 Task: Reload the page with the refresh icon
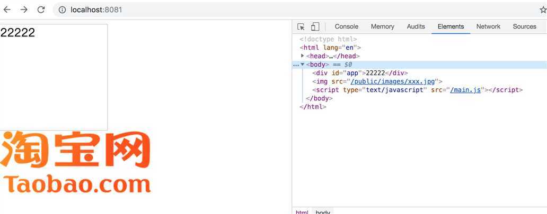coord(41,10)
